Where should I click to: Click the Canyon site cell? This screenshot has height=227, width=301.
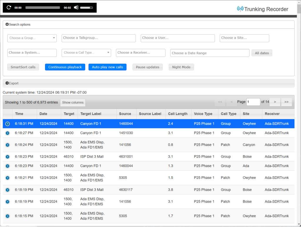249,145
